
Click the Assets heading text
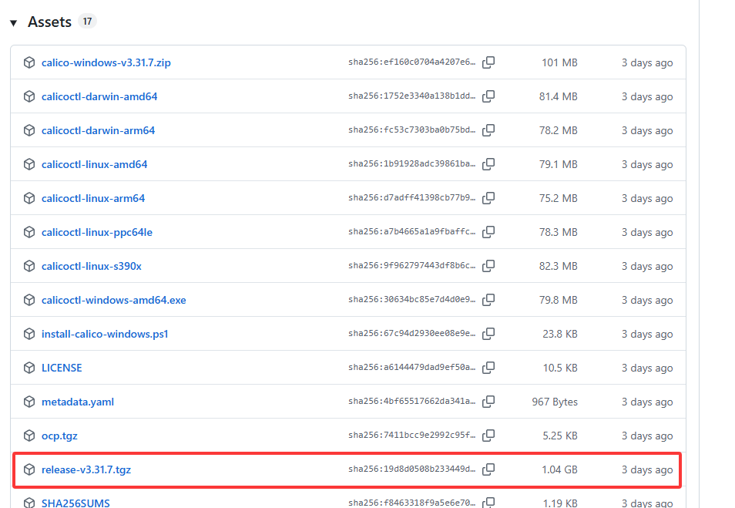pyautogui.click(x=49, y=22)
